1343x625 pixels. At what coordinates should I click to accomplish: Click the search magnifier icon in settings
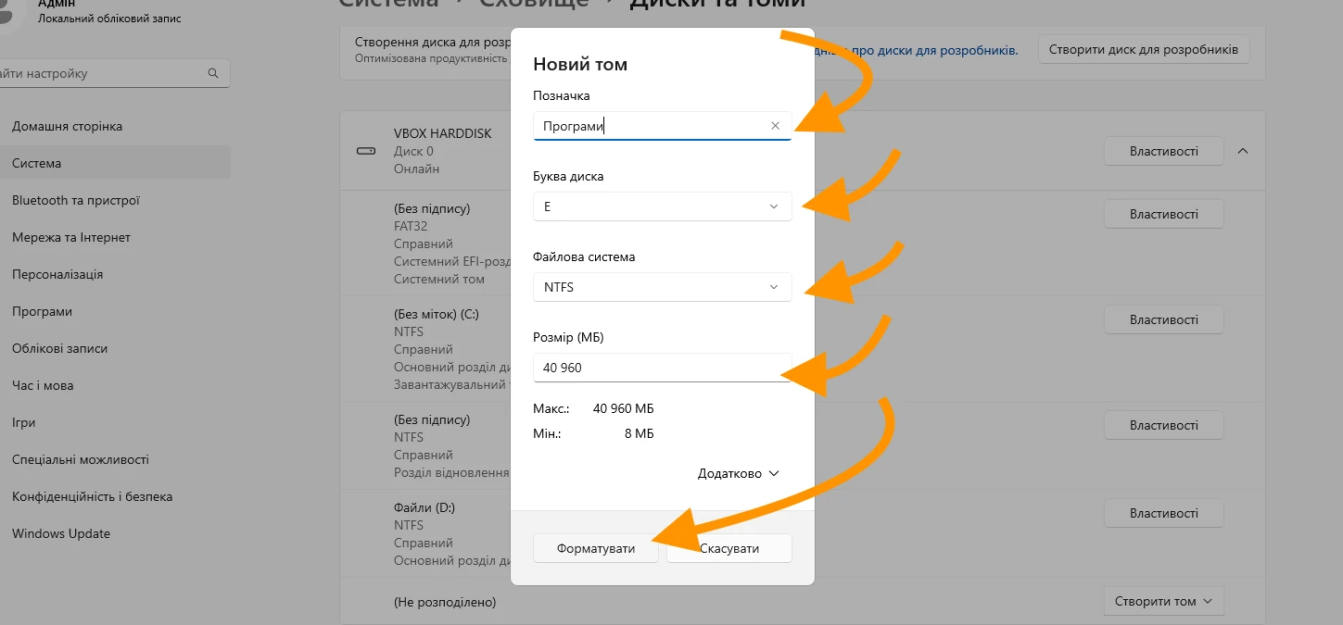tap(213, 73)
